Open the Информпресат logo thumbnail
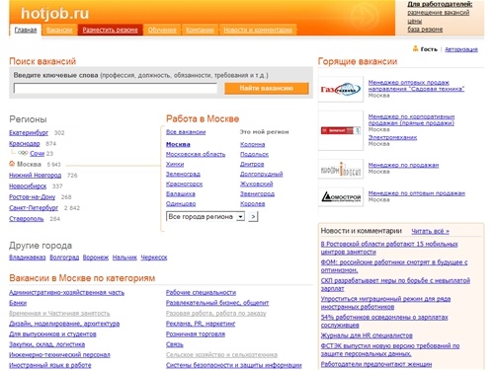This screenshot has height=370, width=494. coord(341,169)
